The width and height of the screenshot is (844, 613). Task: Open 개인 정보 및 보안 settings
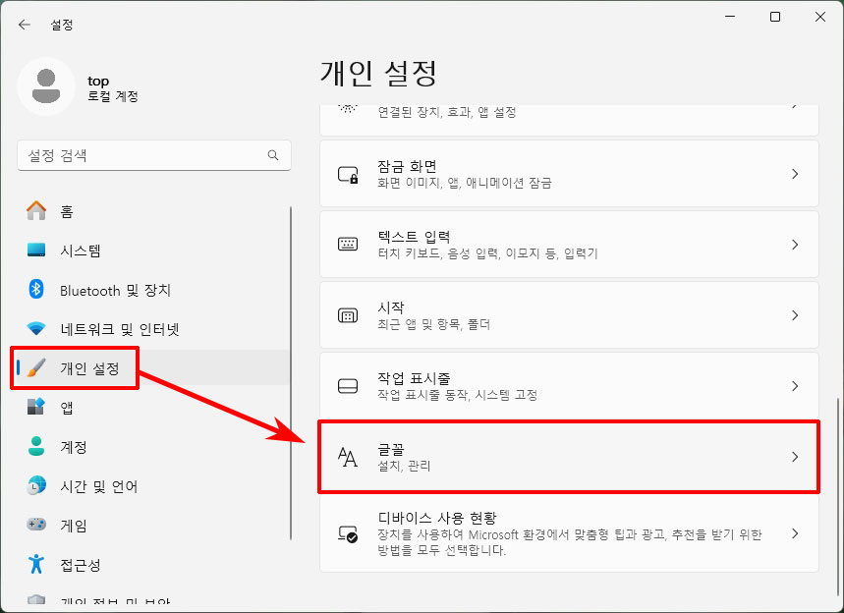108,598
